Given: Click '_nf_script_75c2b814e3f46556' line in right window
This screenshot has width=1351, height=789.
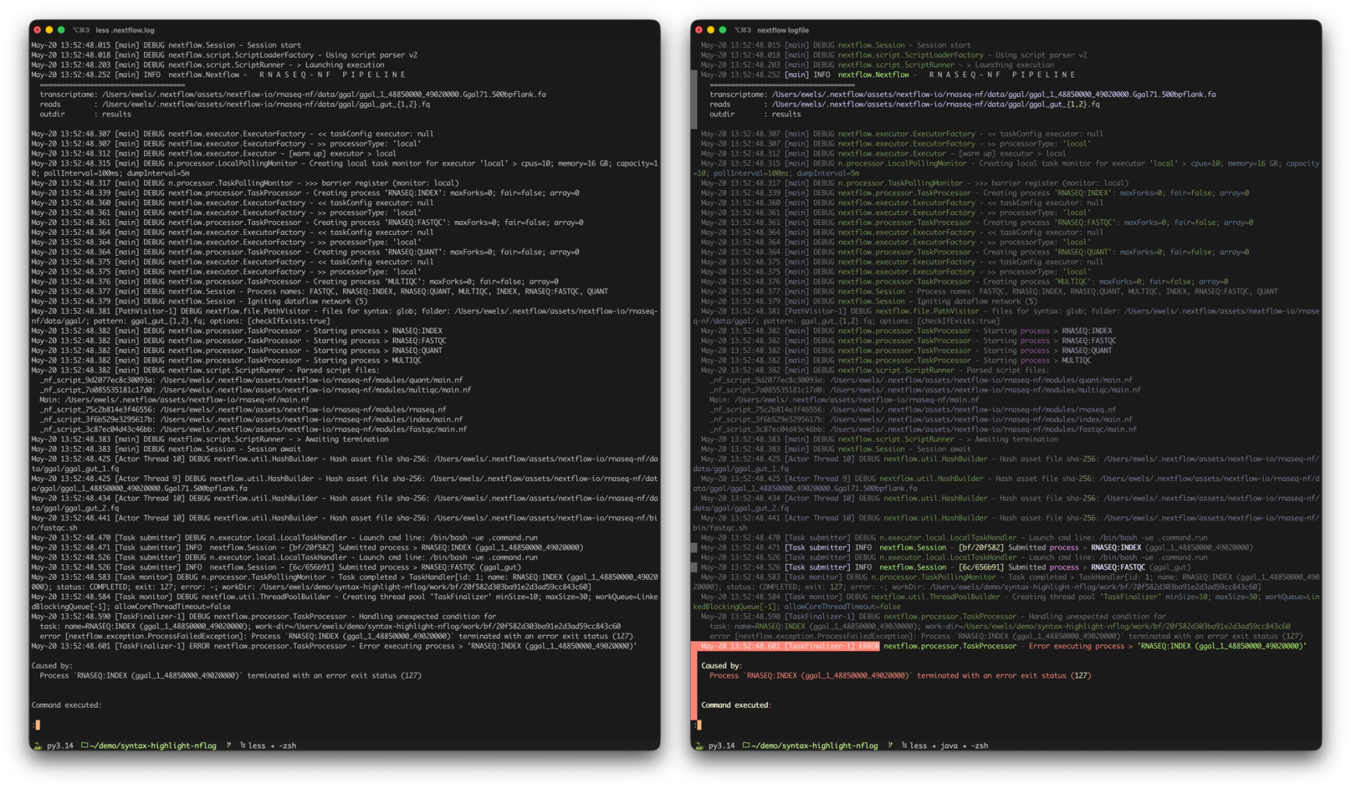Looking at the screenshot, I should (x=912, y=409).
